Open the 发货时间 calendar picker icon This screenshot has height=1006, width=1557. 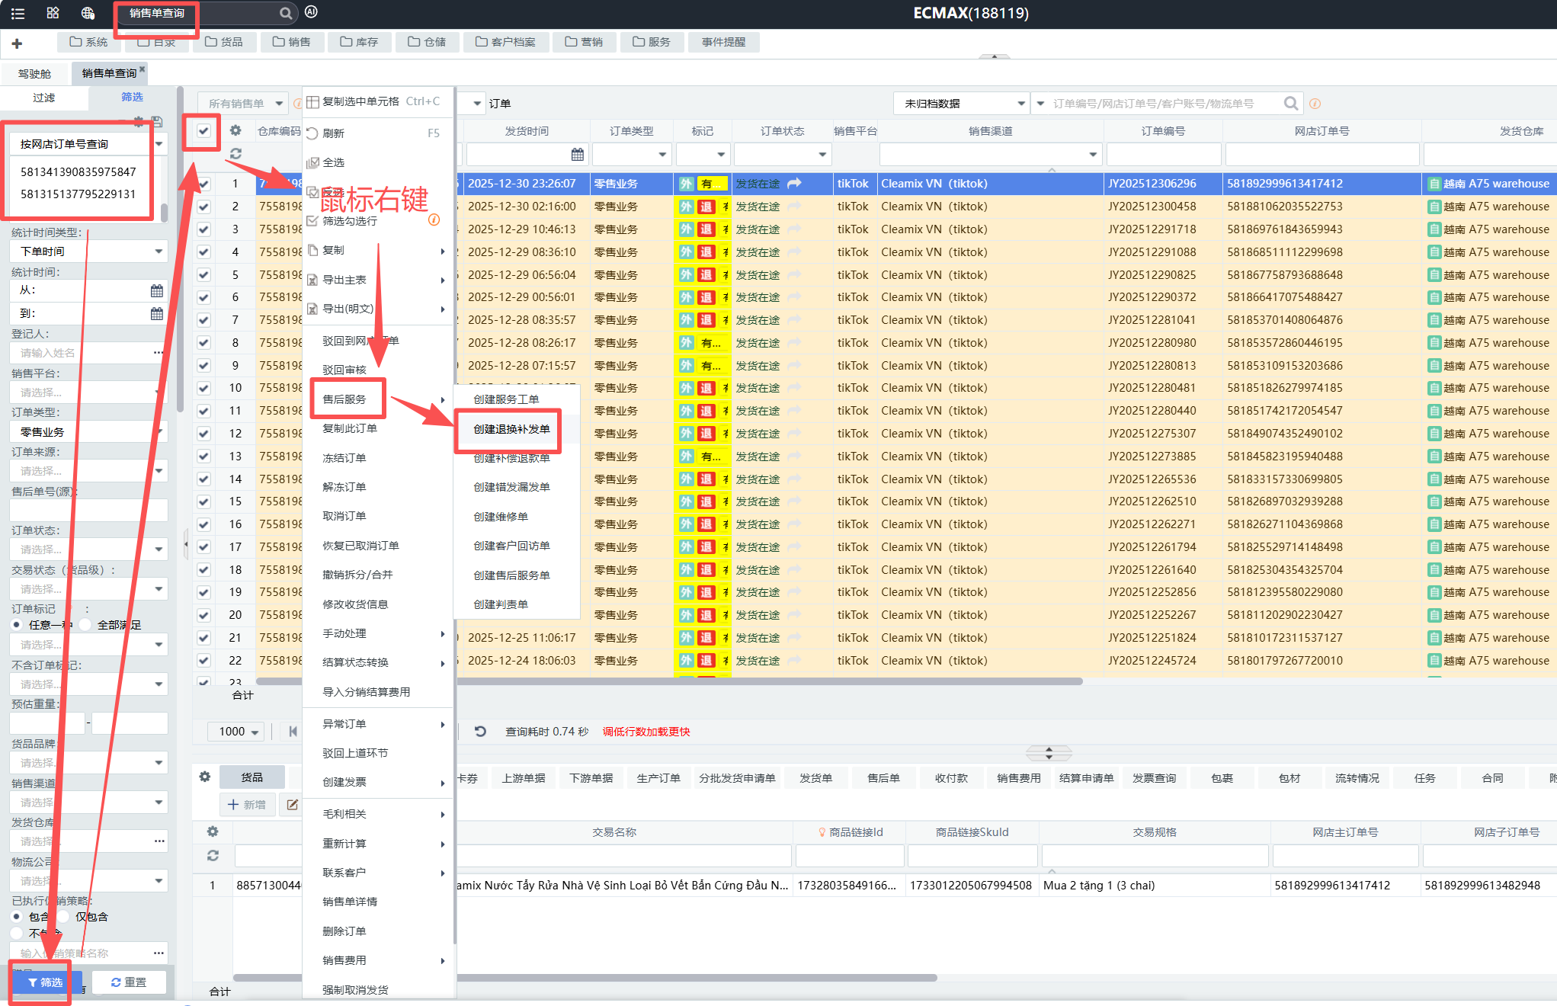point(578,155)
